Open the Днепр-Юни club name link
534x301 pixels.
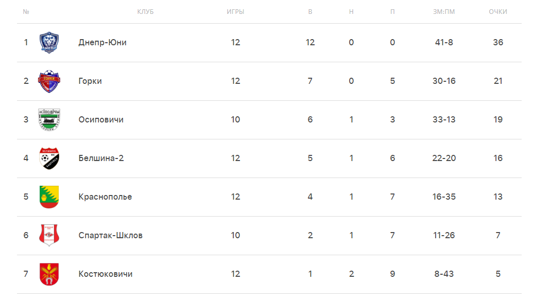102,43
